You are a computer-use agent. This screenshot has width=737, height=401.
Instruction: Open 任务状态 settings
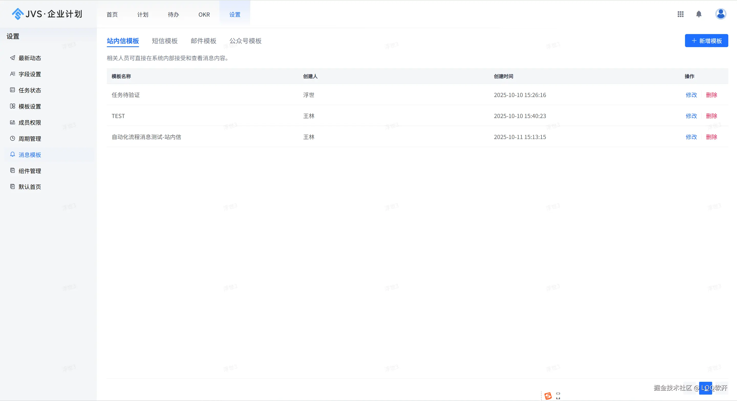click(x=30, y=90)
